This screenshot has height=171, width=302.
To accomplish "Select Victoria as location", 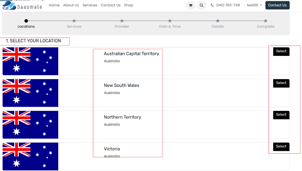I will pyautogui.click(x=281, y=146).
